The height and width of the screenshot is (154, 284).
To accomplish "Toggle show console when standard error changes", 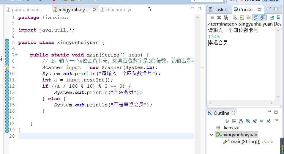I will (263, 18).
